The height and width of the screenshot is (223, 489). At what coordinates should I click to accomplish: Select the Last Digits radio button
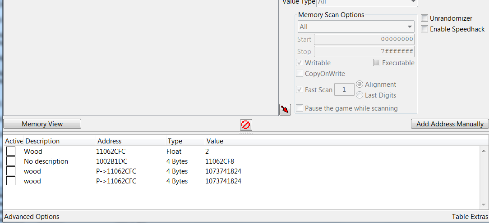tap(360, 95)
